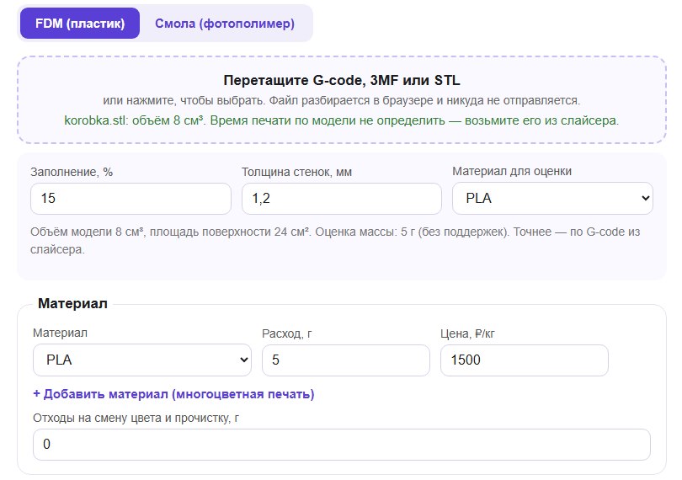Click the Объём модели 8 см³ estimate text
682x480 pixels.
pyautogui.click(x=335, y=241)
